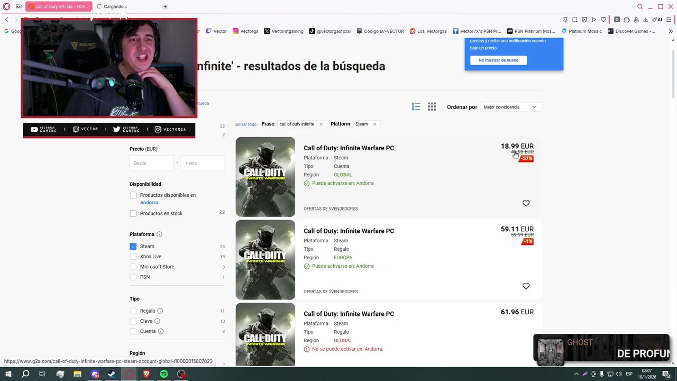Open cover thumbnail of 18.99 EUR offer

(x=265, y=177)
